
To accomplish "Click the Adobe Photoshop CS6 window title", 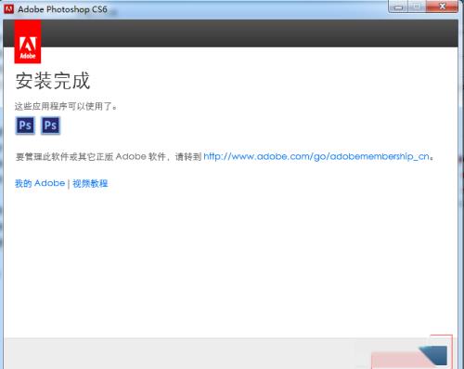I will coord(62,9).
